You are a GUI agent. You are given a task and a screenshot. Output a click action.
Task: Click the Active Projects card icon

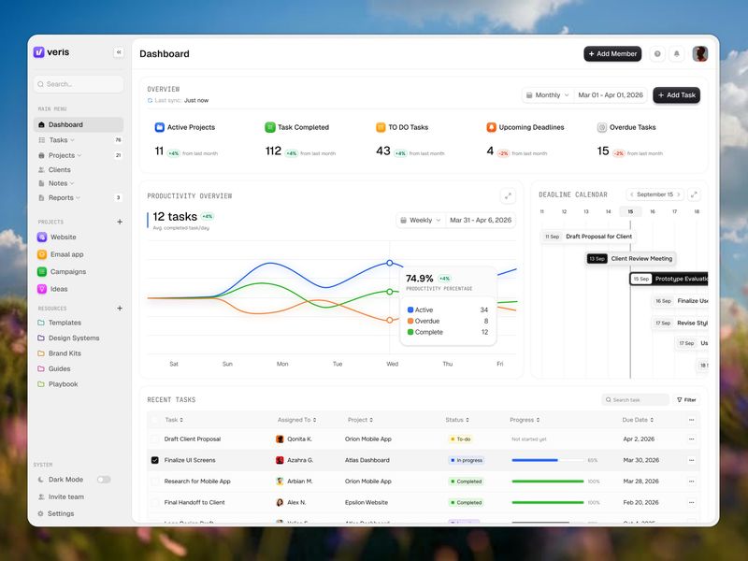point(159,127)
